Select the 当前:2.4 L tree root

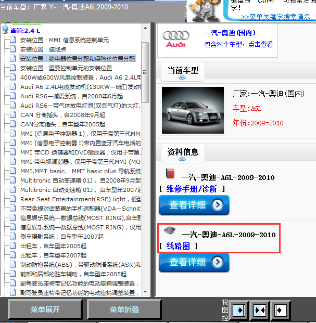(x=26, y=31)
